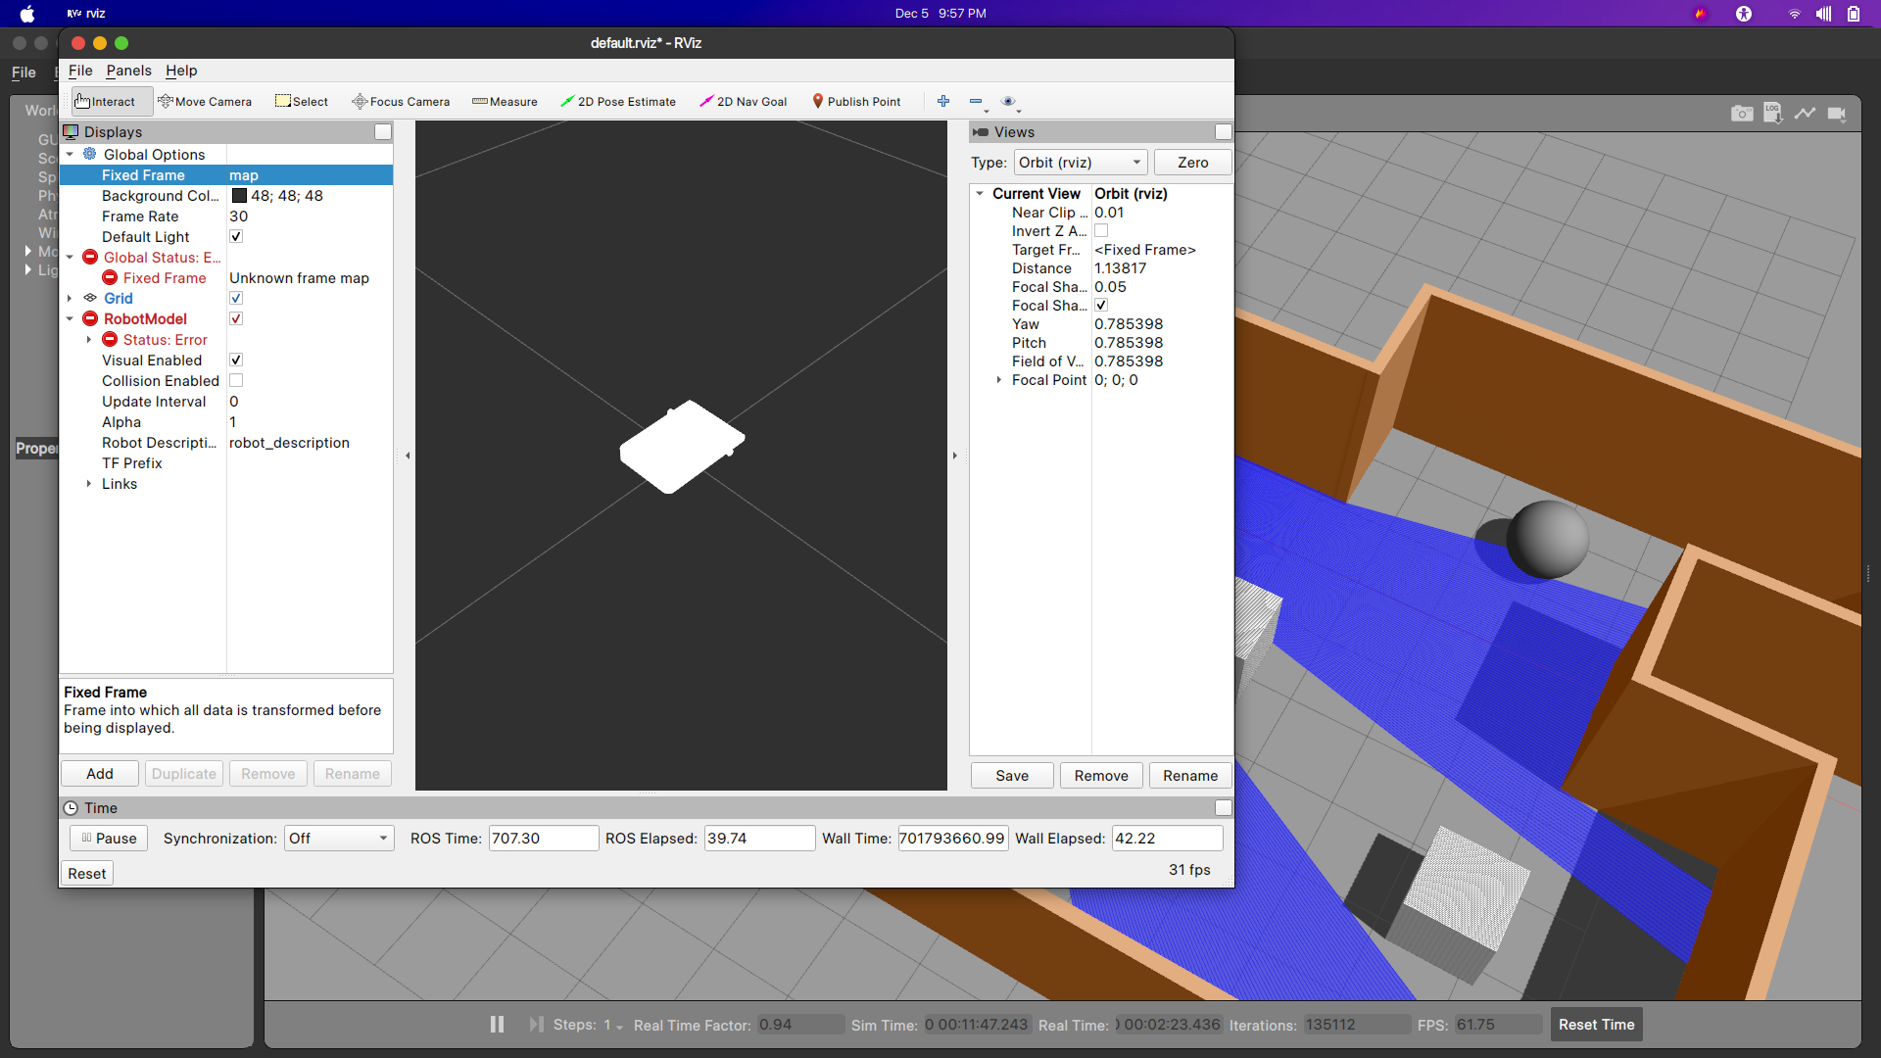1881x1058 pixels.
Task: Click the Add display button
Action: point(100,774)
